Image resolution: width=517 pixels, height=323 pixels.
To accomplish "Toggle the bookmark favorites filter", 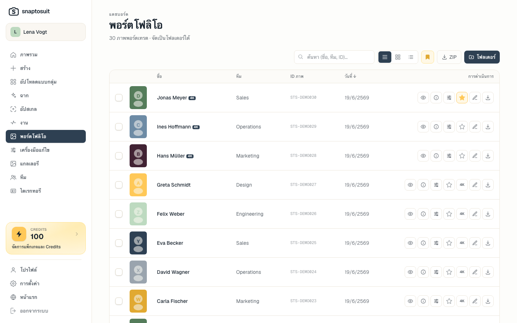I will [428, 57].
